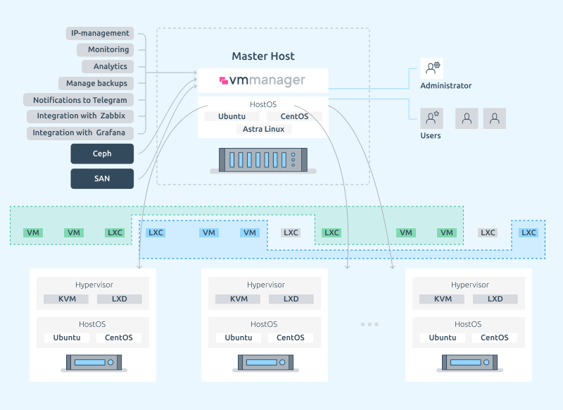This screenshot has width=563, height=410.
Task: Click CentOS in middle node card
Action: 291,337
